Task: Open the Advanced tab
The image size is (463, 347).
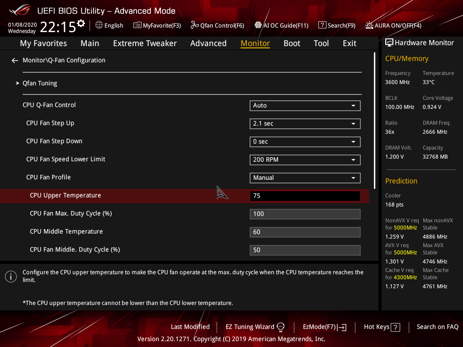Action: pos(208,43)
